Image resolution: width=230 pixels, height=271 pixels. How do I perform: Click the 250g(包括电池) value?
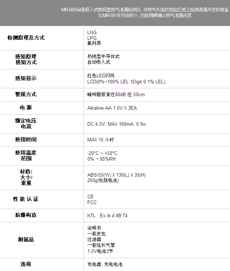(x=103, y=181)
